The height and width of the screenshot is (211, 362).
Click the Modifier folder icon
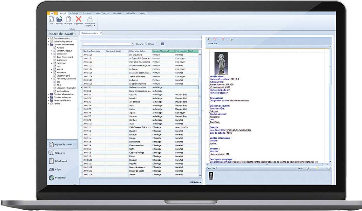59,19
